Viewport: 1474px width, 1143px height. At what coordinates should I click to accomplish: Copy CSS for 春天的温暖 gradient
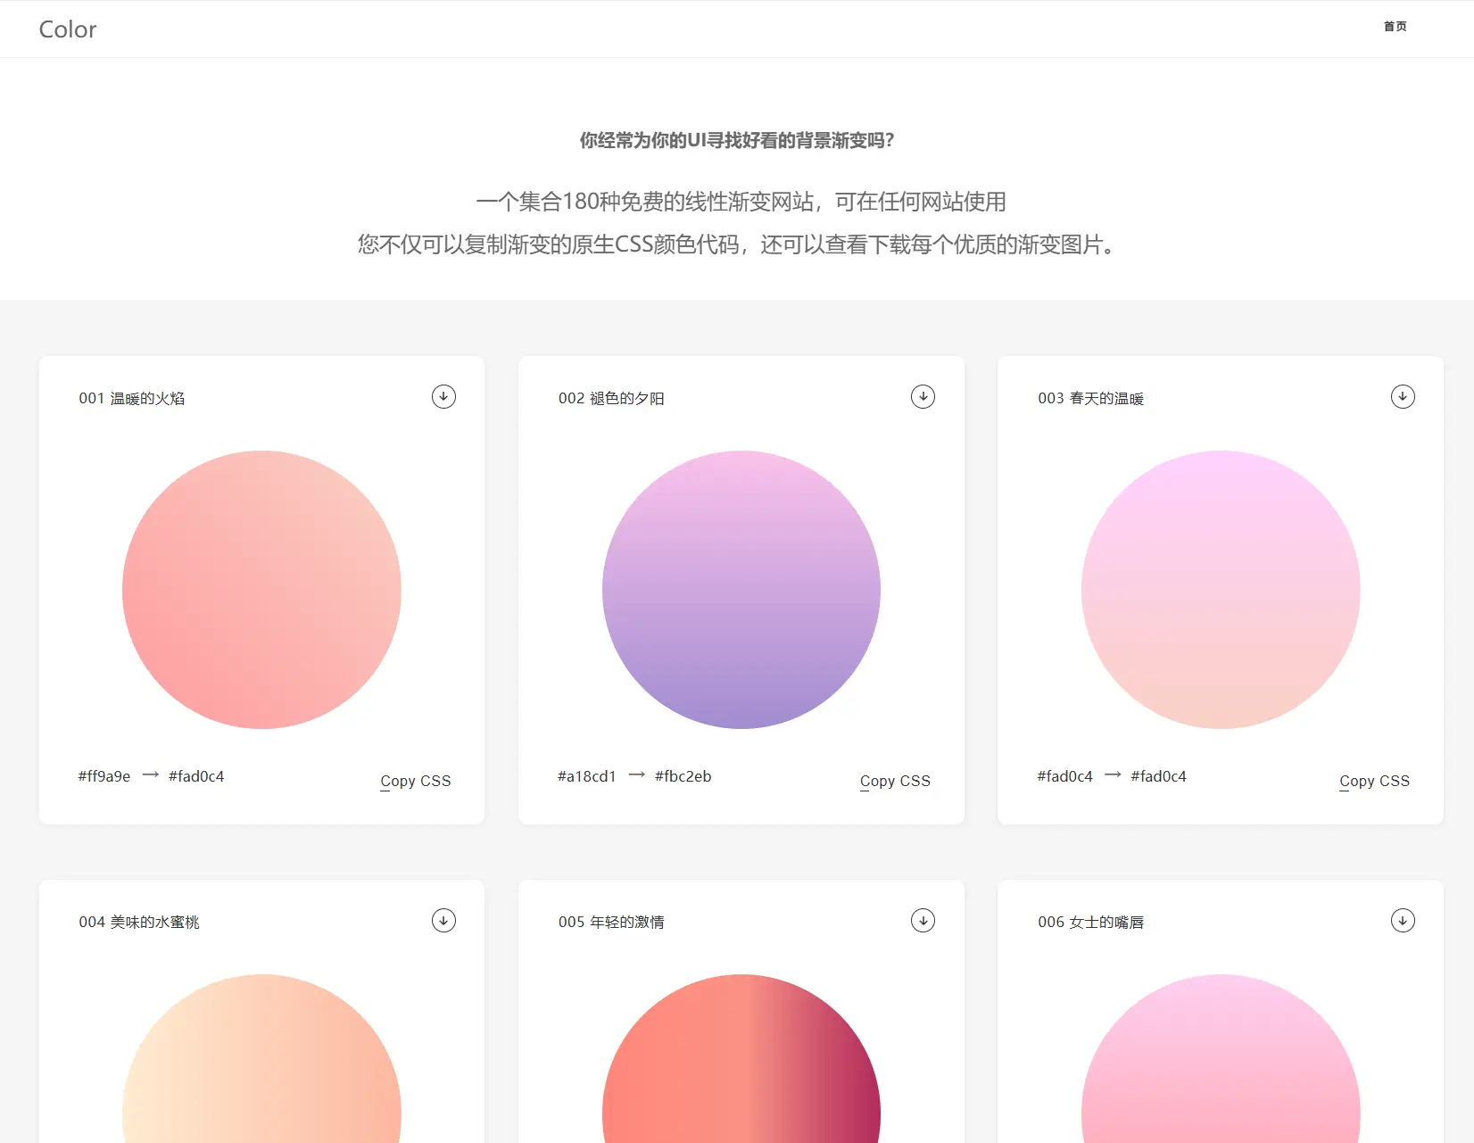click(x=1374, y=781)
